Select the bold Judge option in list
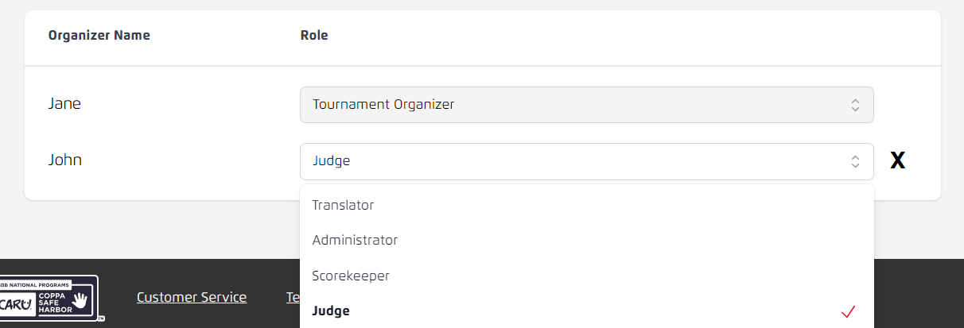 331,311
